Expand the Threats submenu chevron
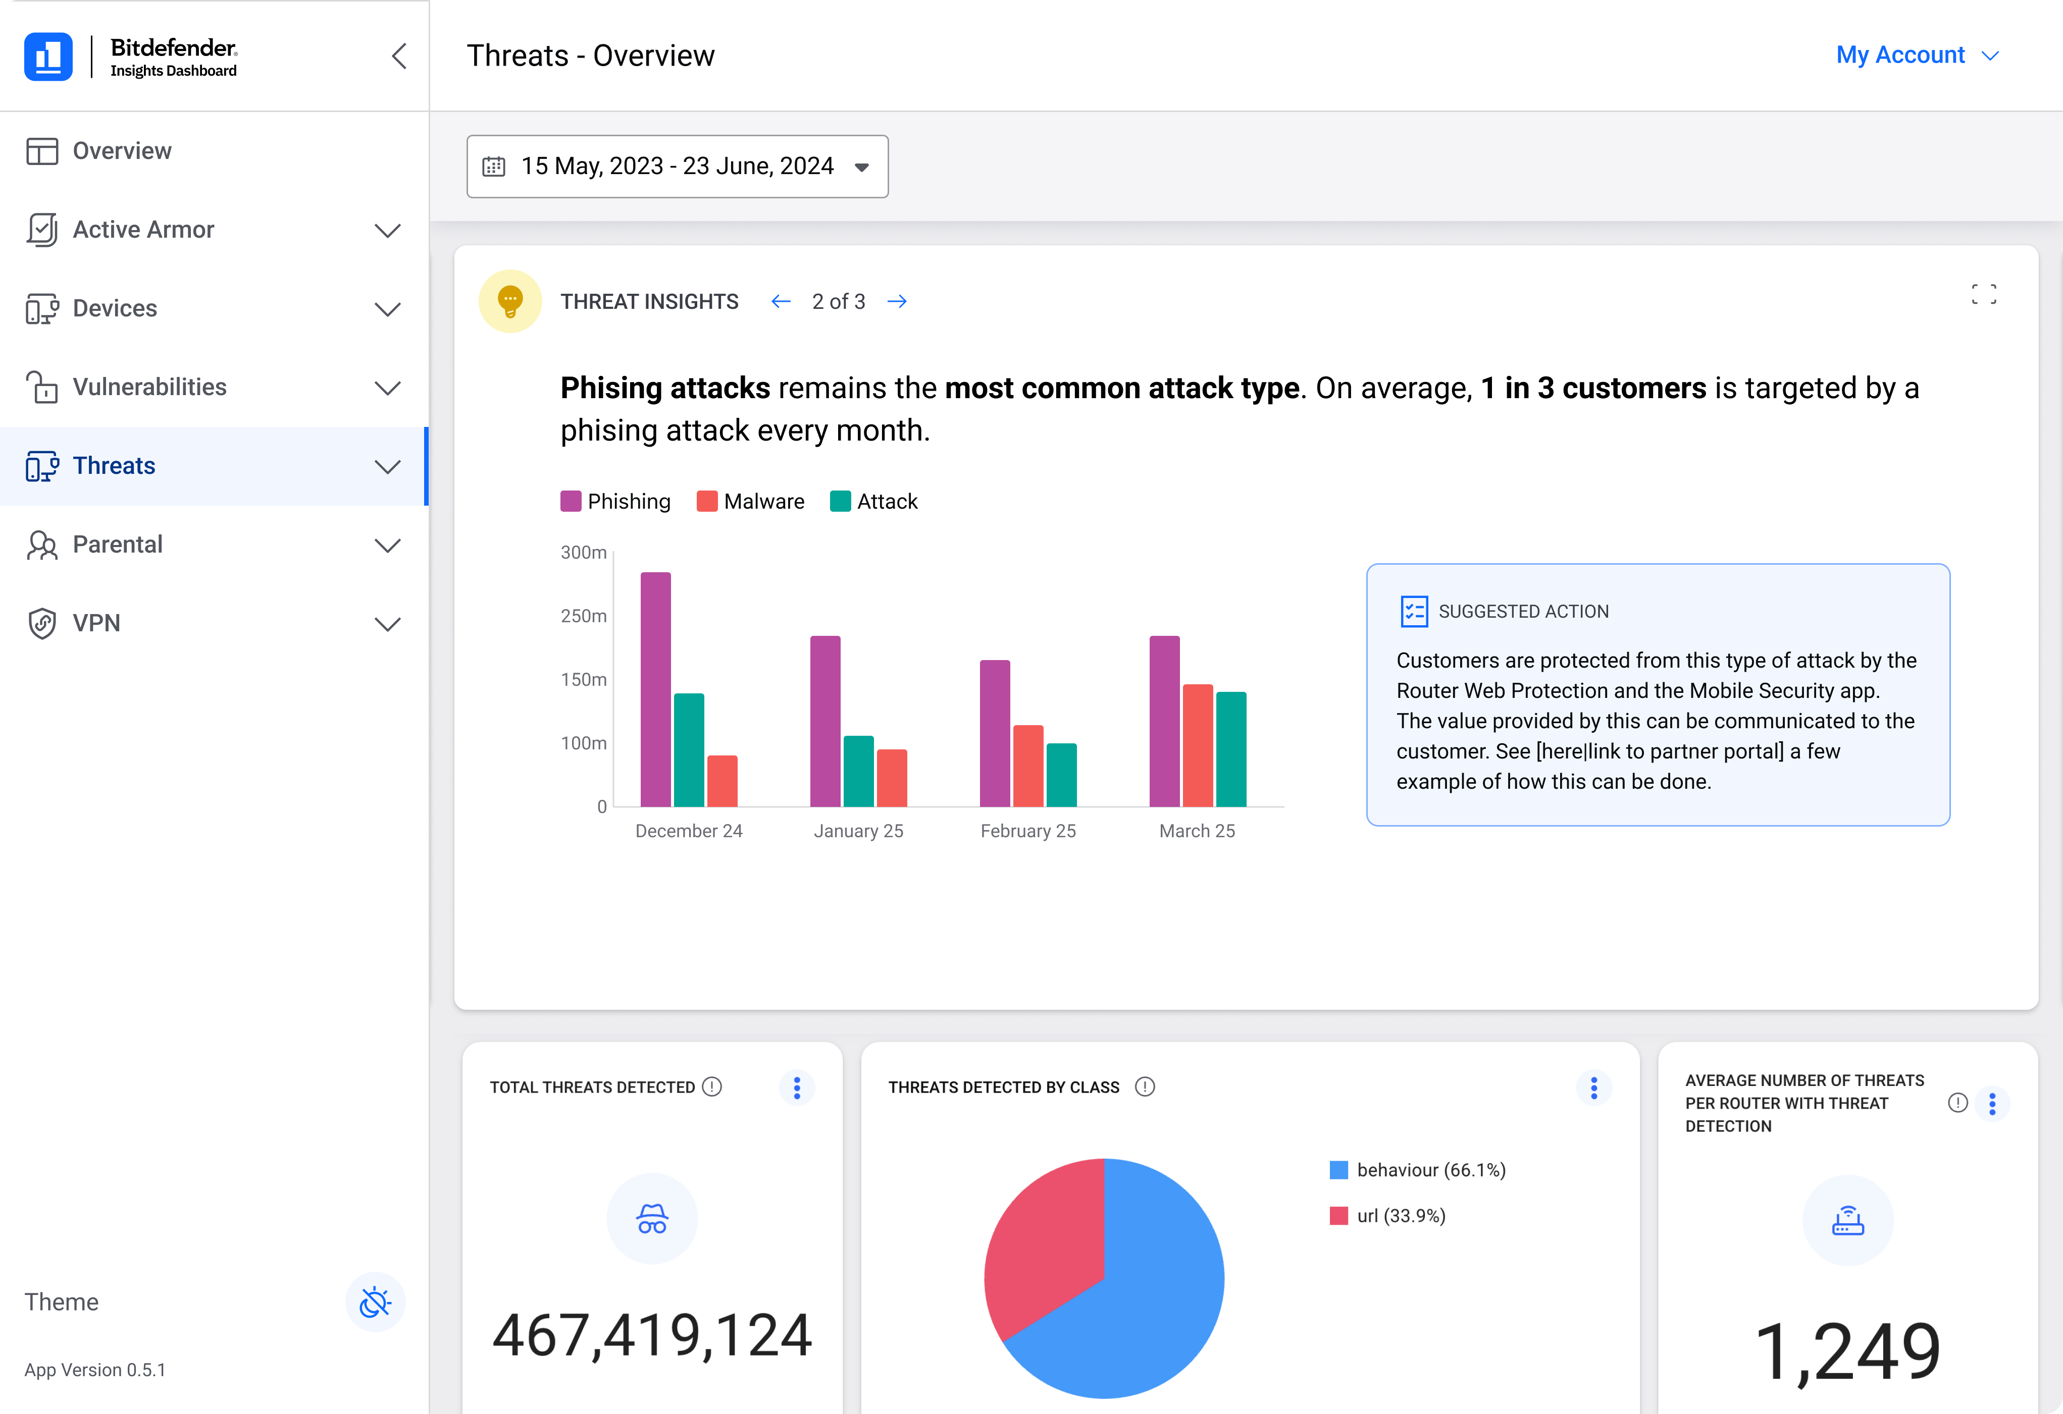Screen dimensions: 2063x1414 click(x=388, y=467)
